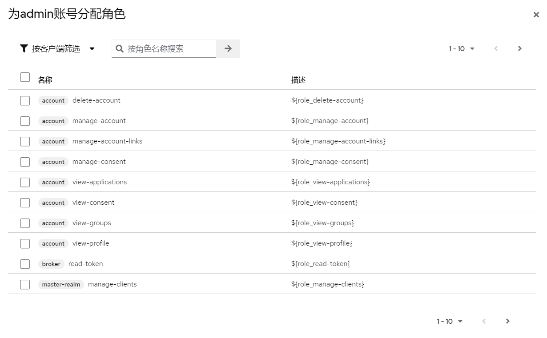Screen dimensions: 547x338
Task: Click the view-applications role name
Action: 100,182
